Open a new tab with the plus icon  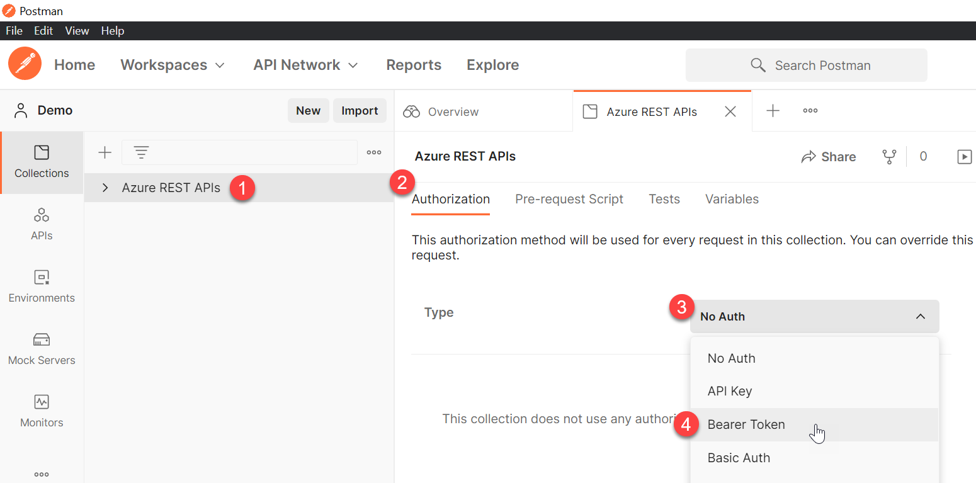(773, 111)
